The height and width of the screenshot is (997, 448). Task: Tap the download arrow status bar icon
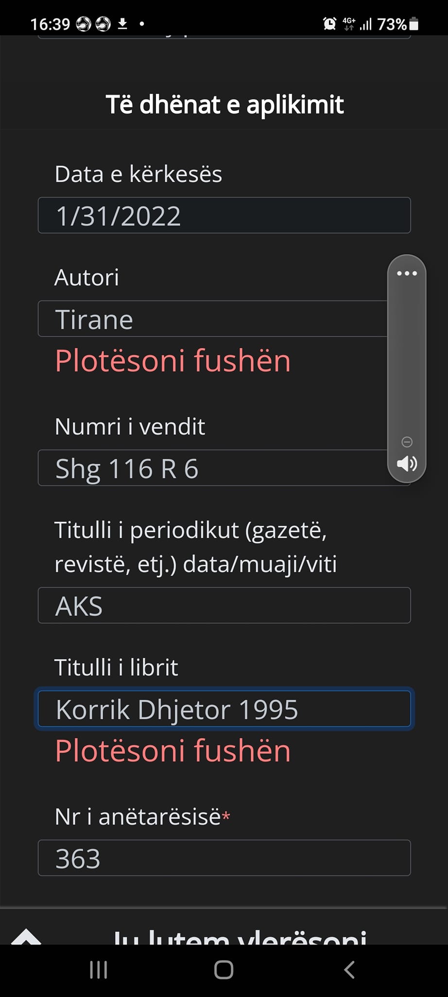pyautogui.click(x=122, y=23)
